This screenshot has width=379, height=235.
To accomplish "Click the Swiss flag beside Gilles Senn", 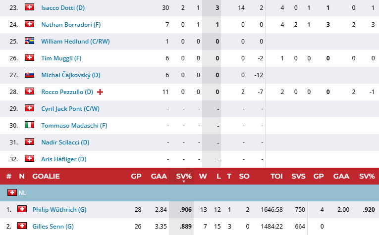I will tap(21, 226).
